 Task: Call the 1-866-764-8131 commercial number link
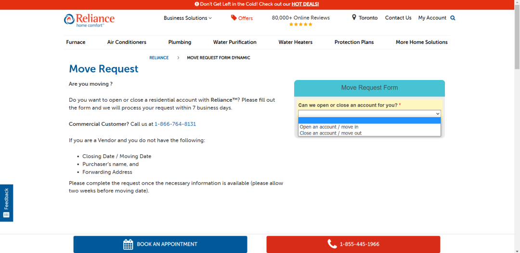(175, 124)
